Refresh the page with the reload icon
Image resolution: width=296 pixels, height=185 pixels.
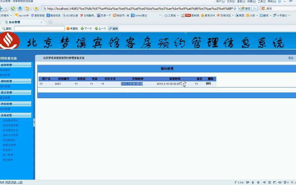[x=13, y=8]
